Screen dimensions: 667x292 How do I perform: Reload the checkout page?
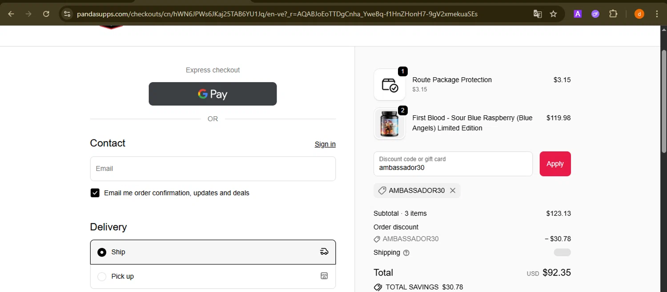pos(46,14)
